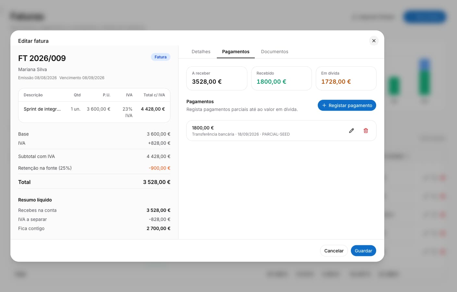This screenshot has width=457, height=292.
Task: Click the Sprint de integr... line item description
Action: click(42, 109)
